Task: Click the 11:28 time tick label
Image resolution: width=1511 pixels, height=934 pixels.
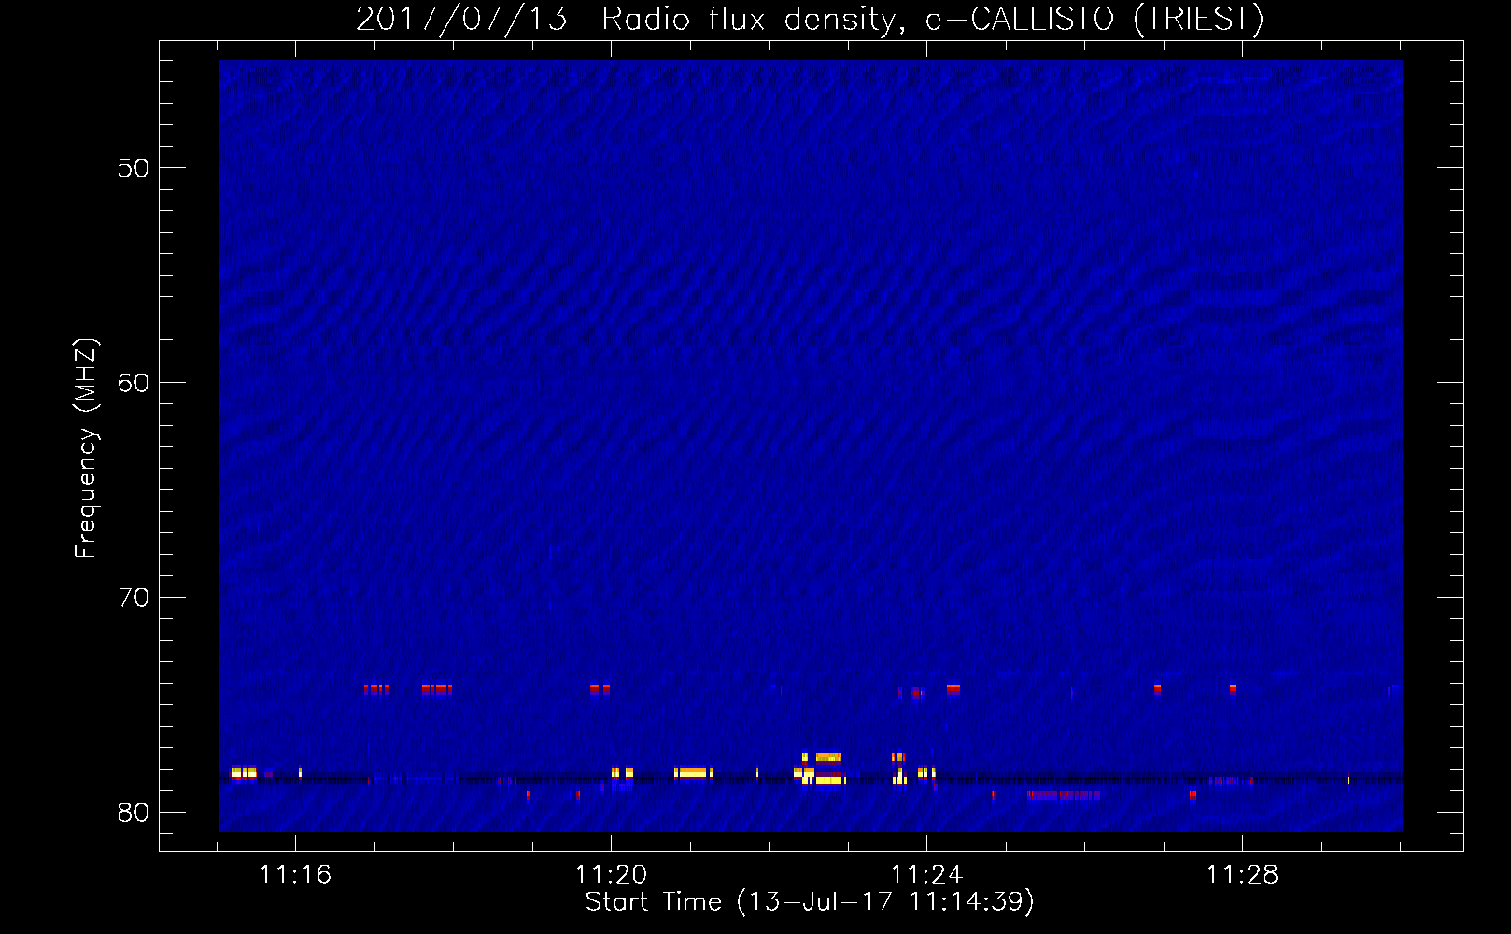Action: (1242, 874)
